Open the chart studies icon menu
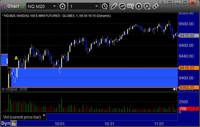The height and width of the screenshot is (127, 200). pyautogui.click(x=122, y=6)
